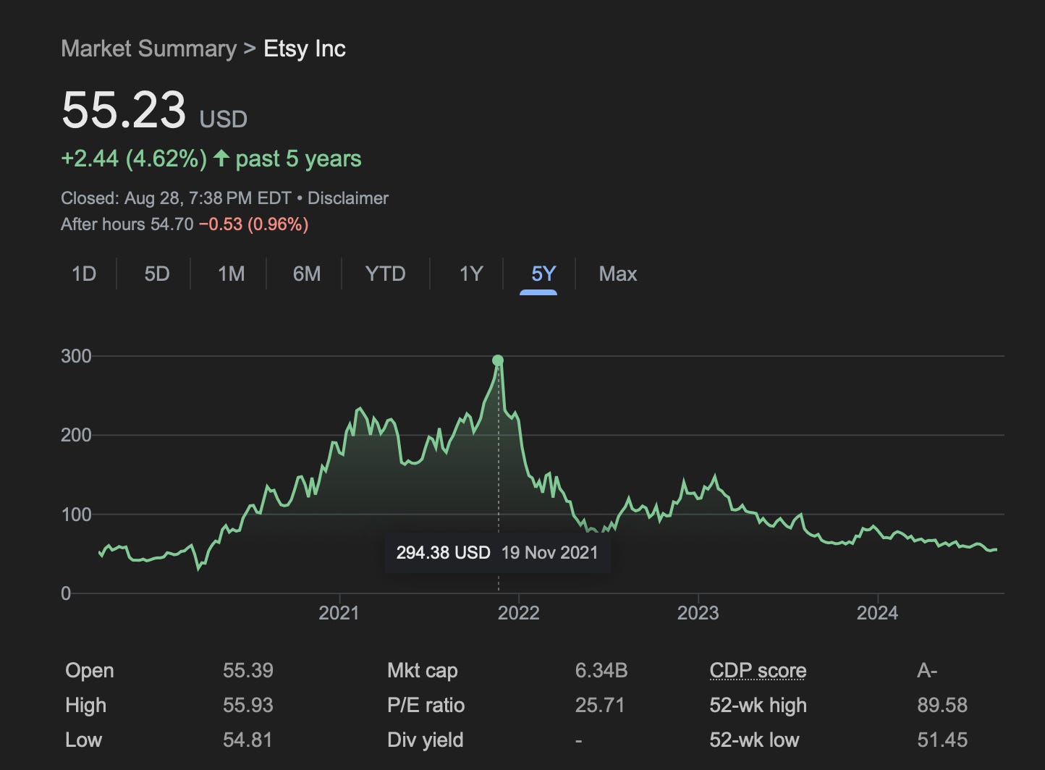Open the Max time range
This screenshot has width=1045, height=770.
click(618, 274)
